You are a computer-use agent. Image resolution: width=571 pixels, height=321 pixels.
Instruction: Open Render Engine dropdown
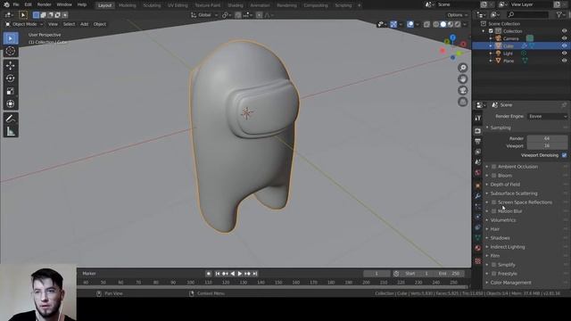[547, 116]
